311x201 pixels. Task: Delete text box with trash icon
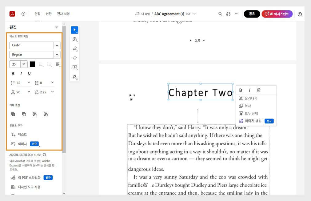point(259,90)
